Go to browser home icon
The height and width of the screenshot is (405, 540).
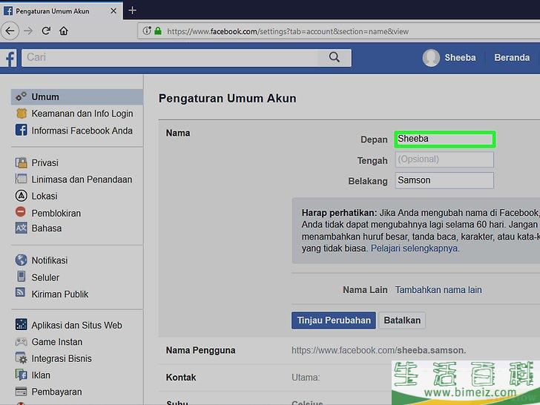coord(64,31)
